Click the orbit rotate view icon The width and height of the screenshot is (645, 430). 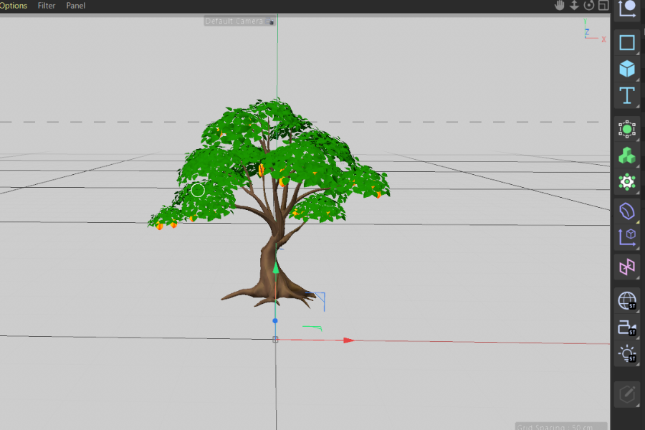pos(589,5)
